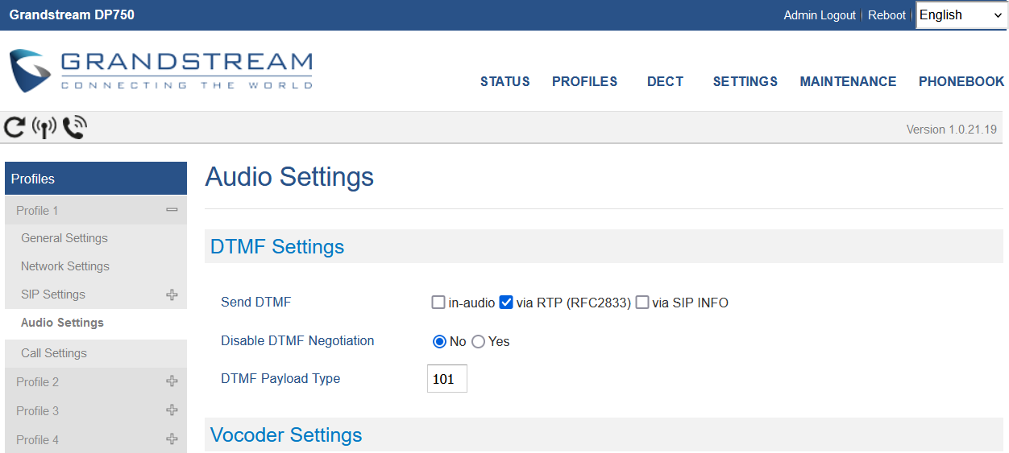Viewport: 1009px width, 453px height.
Task: Select Yes for Disable DTMF Negotiation
Action: click(478, 341)
